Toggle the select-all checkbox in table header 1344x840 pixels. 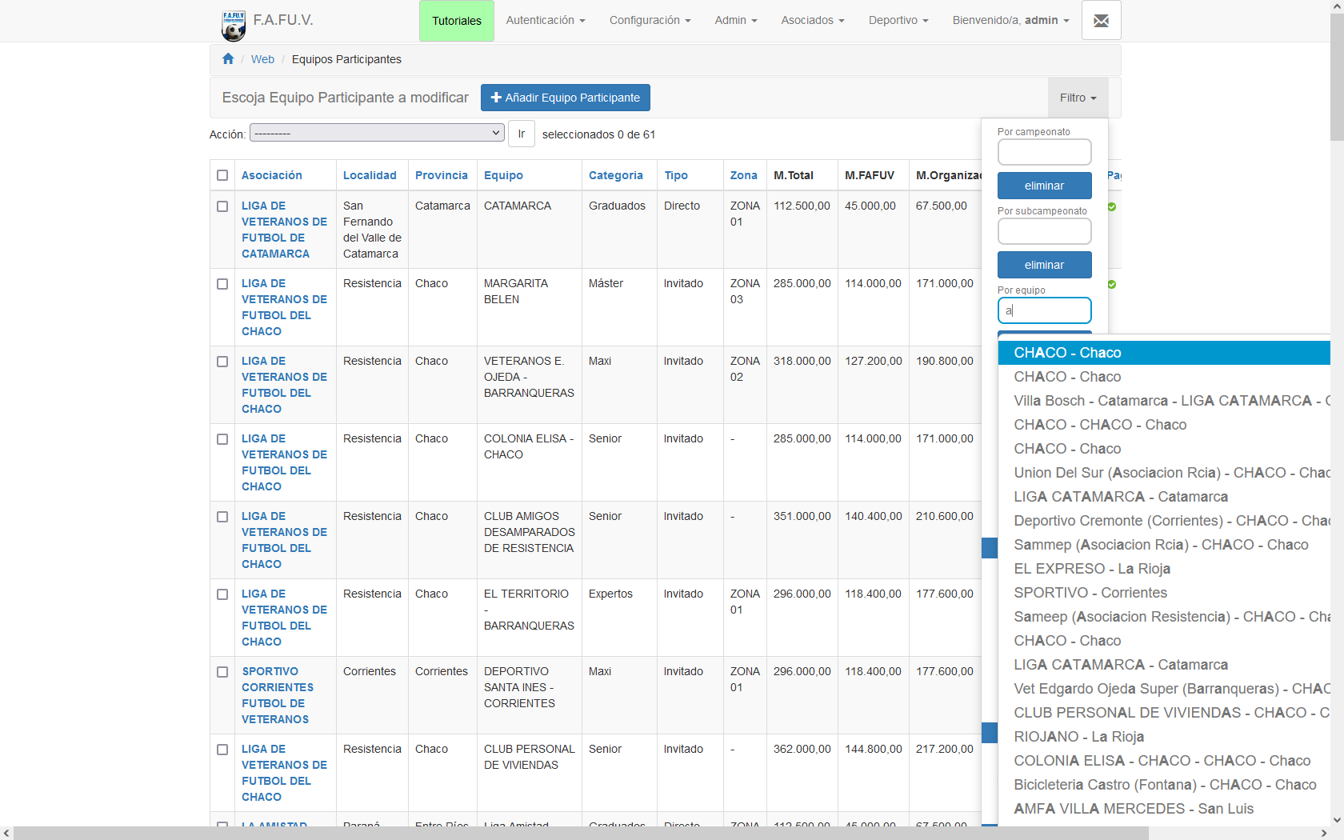click(x=222, y=176)
